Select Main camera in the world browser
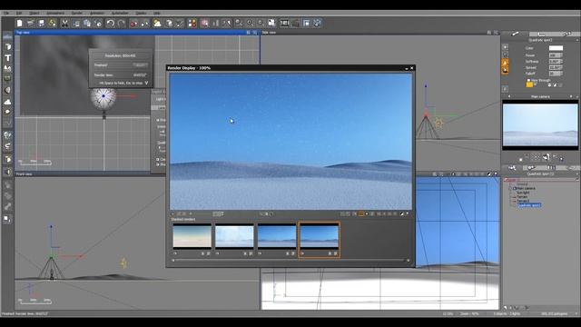581x327 pixels. [526, 188]
